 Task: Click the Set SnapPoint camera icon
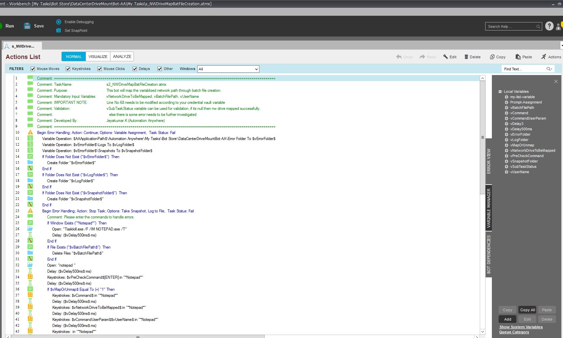59,30
